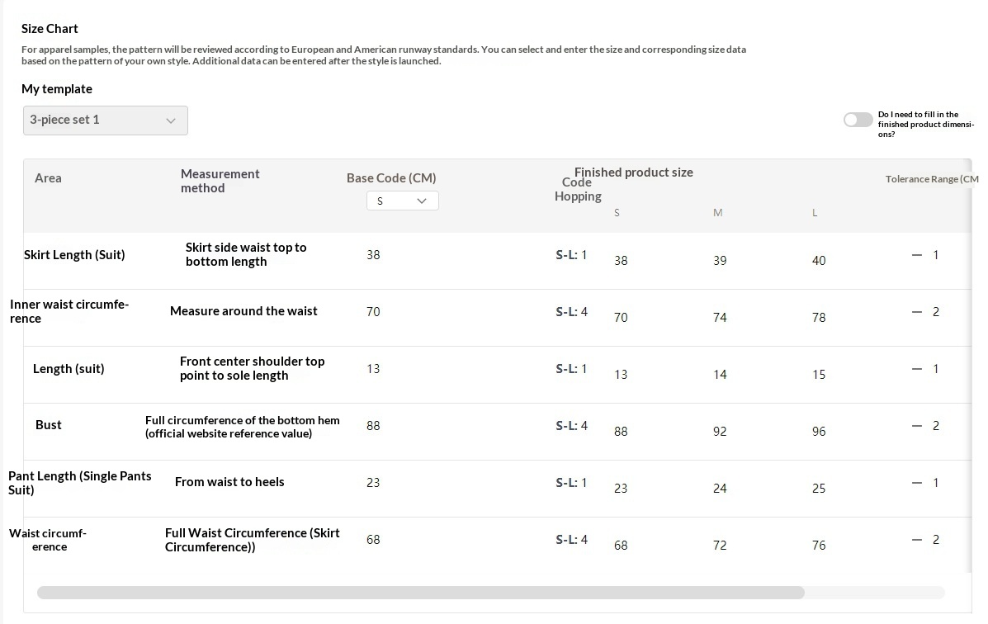Click minus stepper in Pant Length tolerance
988x624 pixels.
916,483
